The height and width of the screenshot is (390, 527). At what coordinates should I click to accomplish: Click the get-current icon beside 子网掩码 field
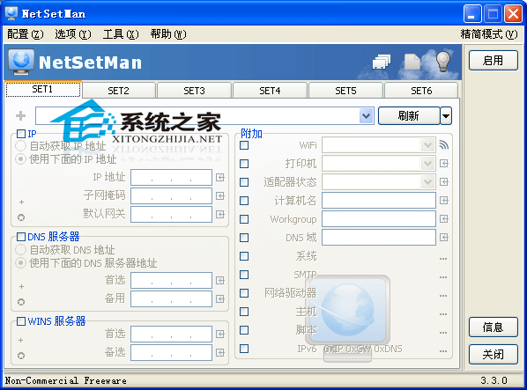(220, 196)
